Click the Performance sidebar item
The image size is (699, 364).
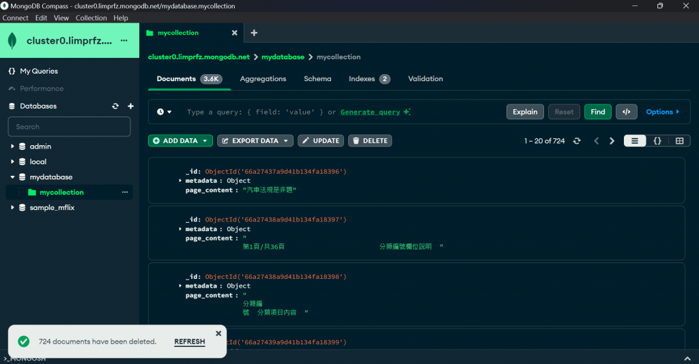point(42,89)
